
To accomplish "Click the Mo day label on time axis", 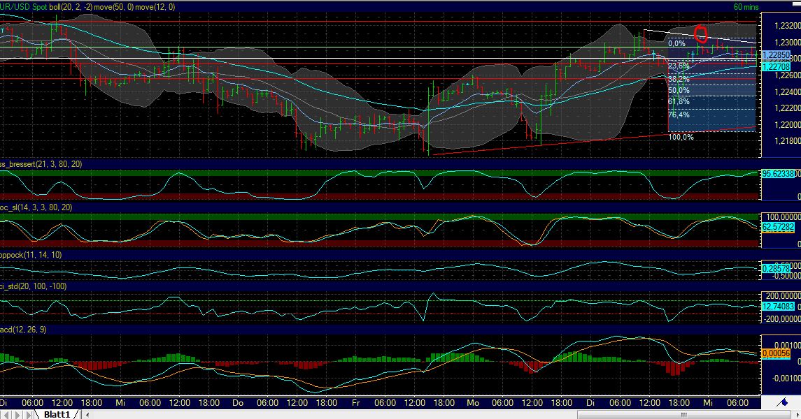I will pos(473,403).
